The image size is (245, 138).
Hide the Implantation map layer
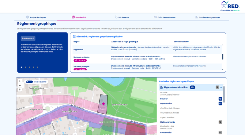click(220, 104)
